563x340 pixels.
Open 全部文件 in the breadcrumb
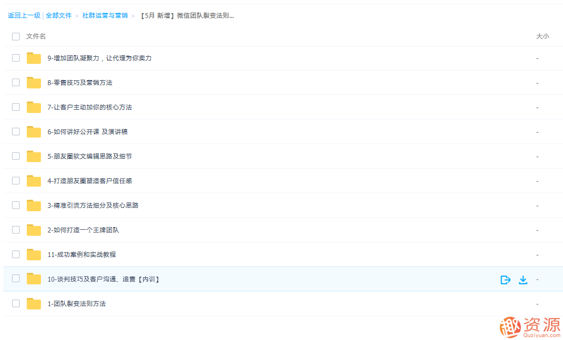[x=58, y=15]
